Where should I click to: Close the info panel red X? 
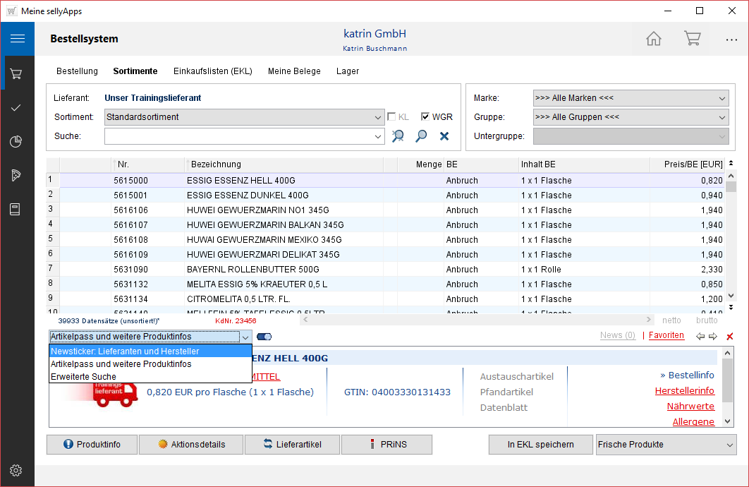click(730, 337)
